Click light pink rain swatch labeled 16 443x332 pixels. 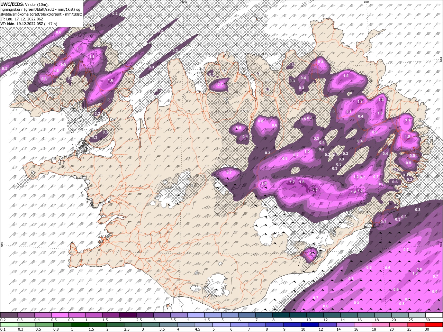point(363,325)
